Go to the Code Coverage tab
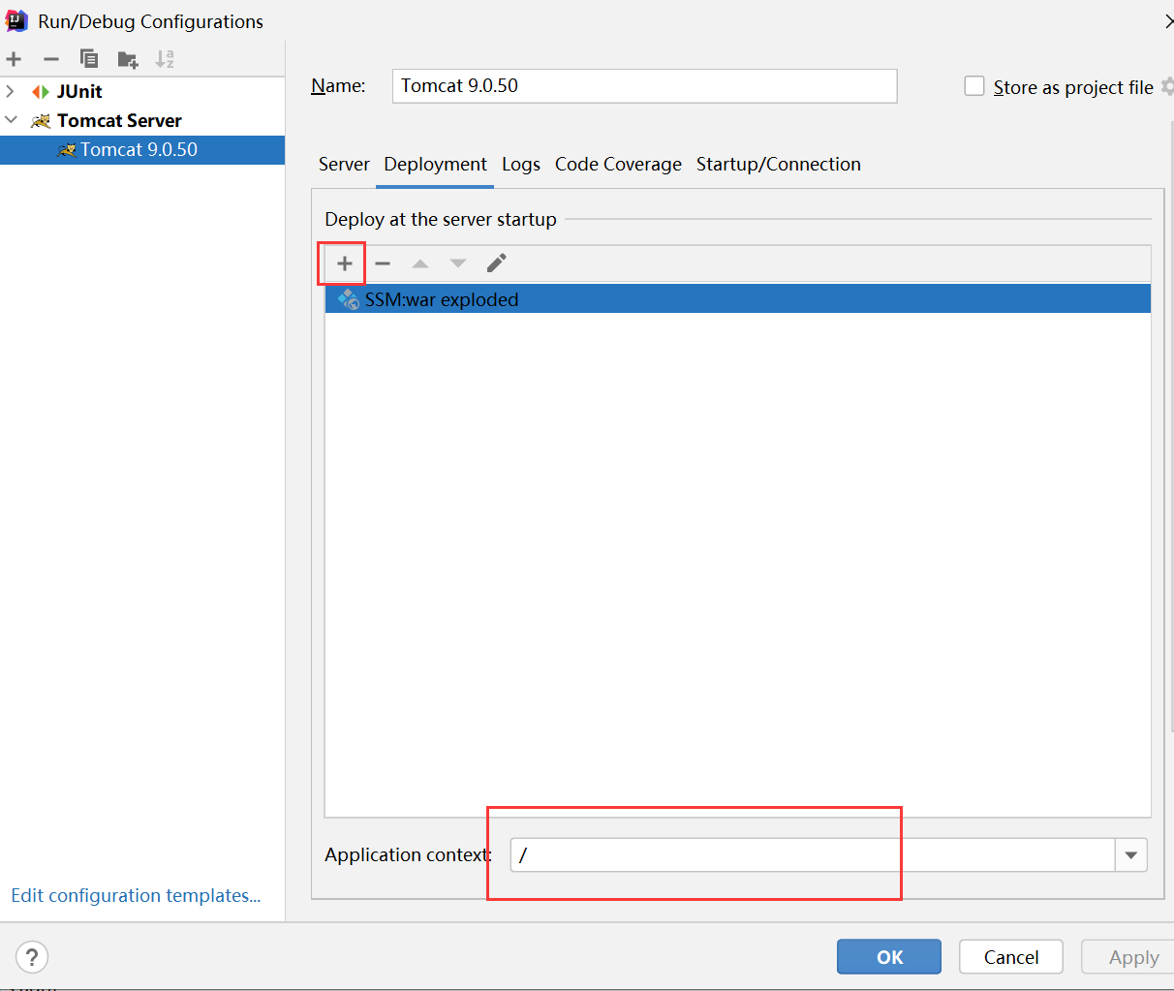 point(618,165)
